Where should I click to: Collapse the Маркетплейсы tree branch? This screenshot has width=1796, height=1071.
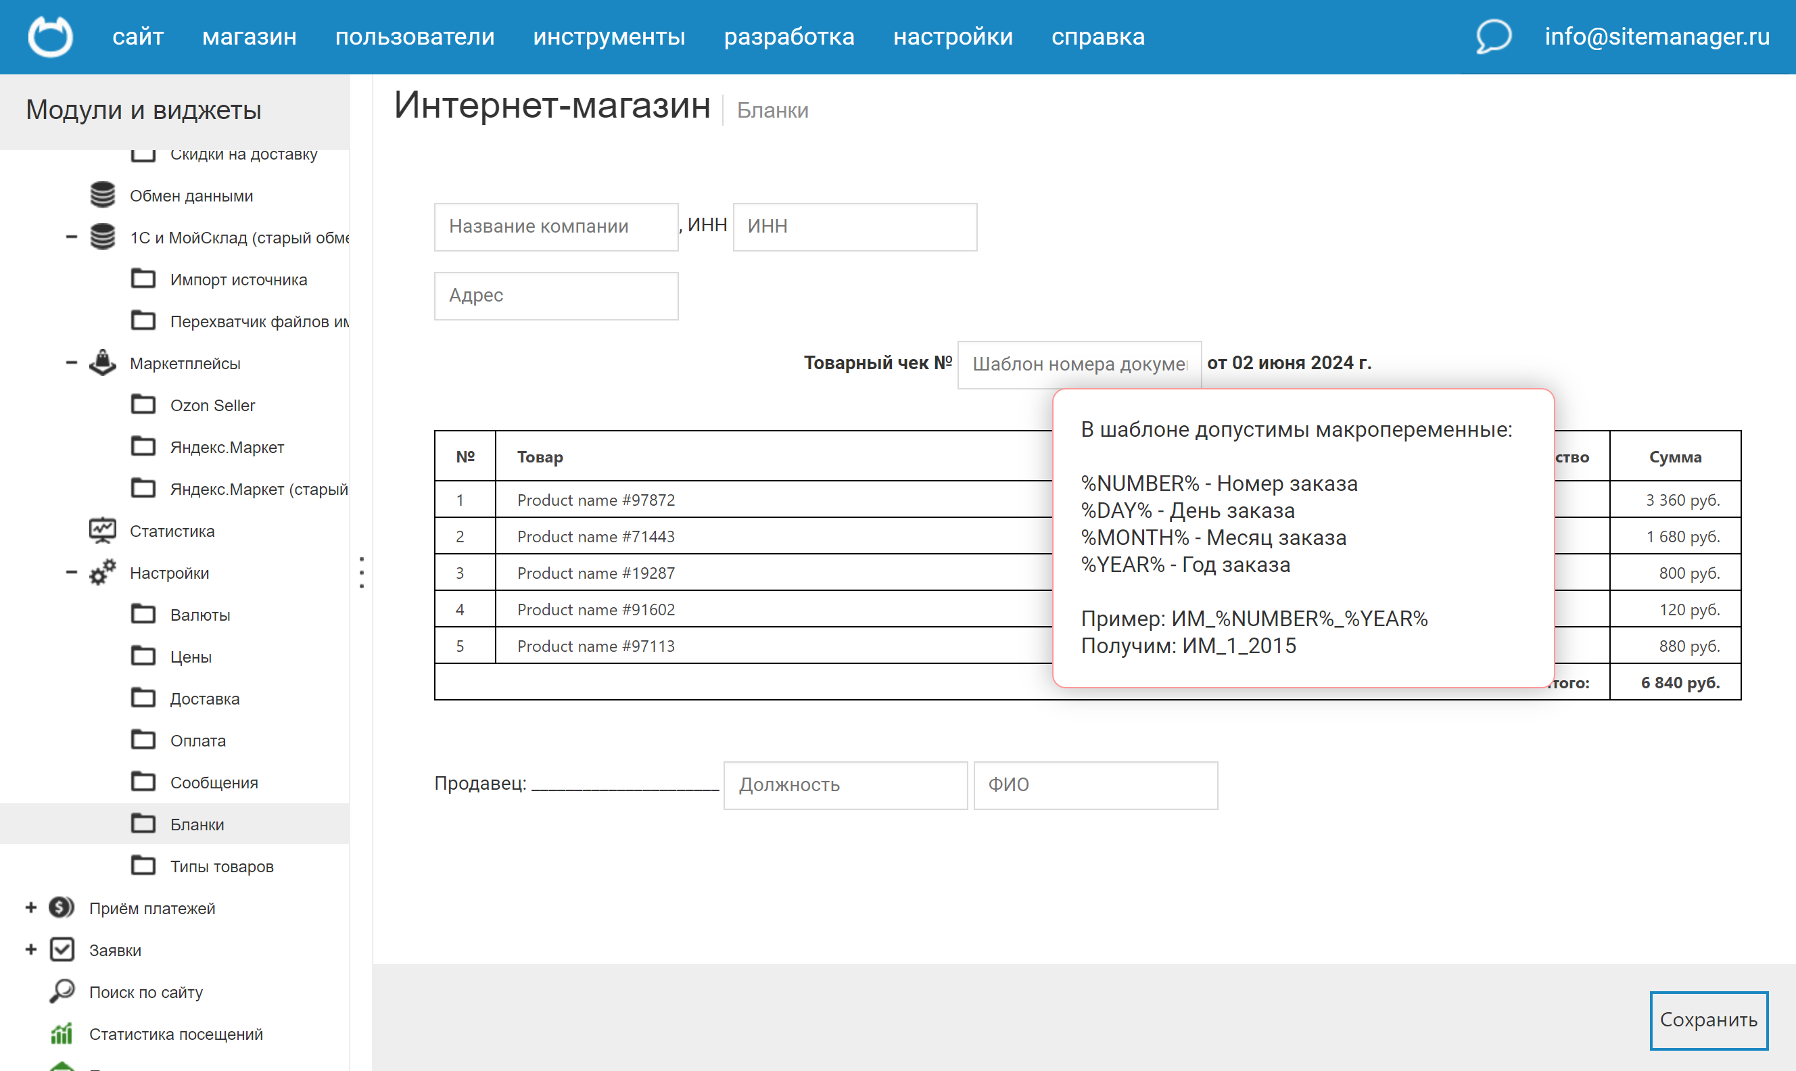point(72,363)
